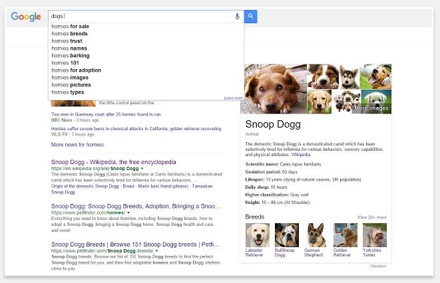Screen dimensions: 440x283
Task: Open news story about chemical attacks in California
Action: [x=136, y=128]
